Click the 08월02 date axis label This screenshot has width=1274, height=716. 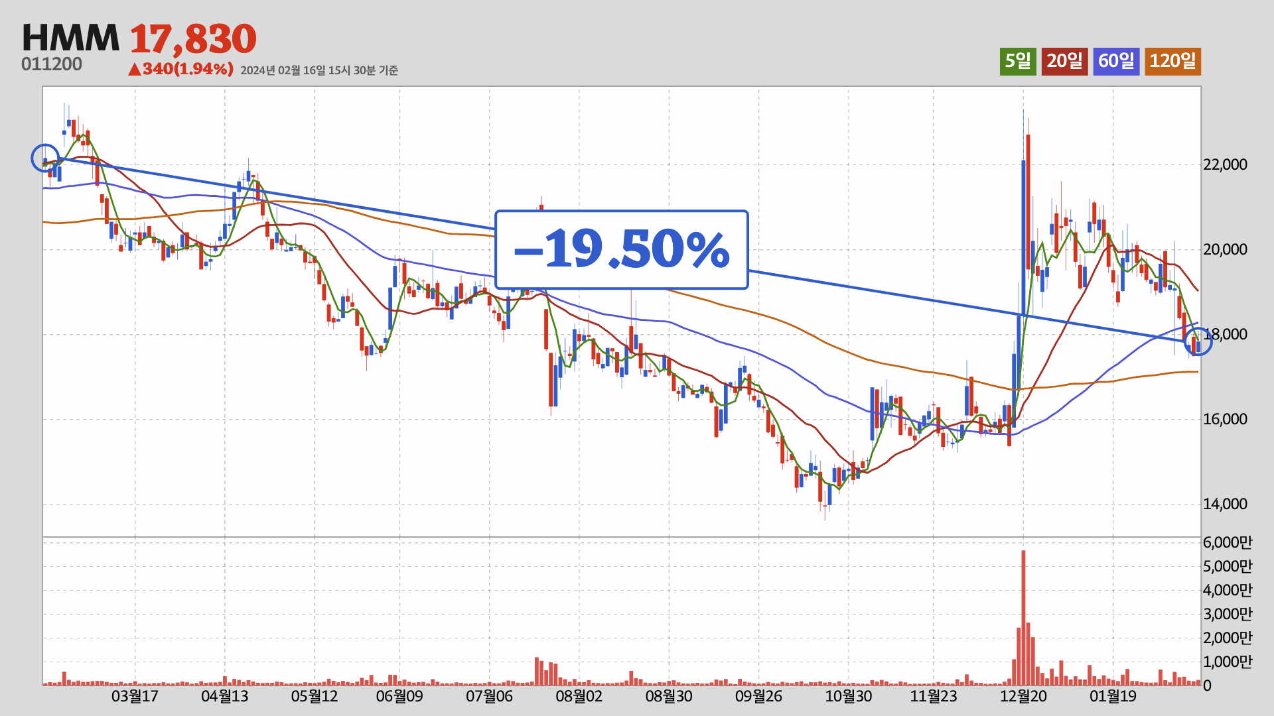point(579,696)
